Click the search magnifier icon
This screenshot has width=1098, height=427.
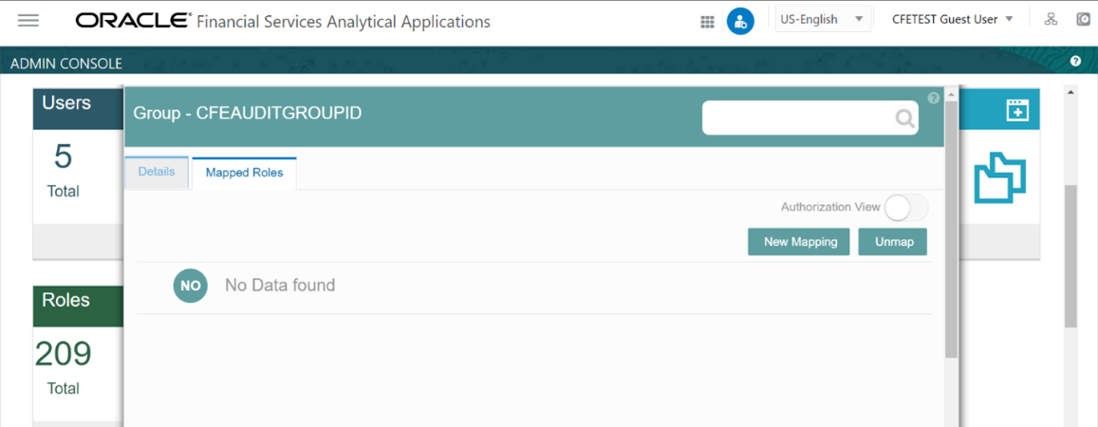[x=904, y=119]
